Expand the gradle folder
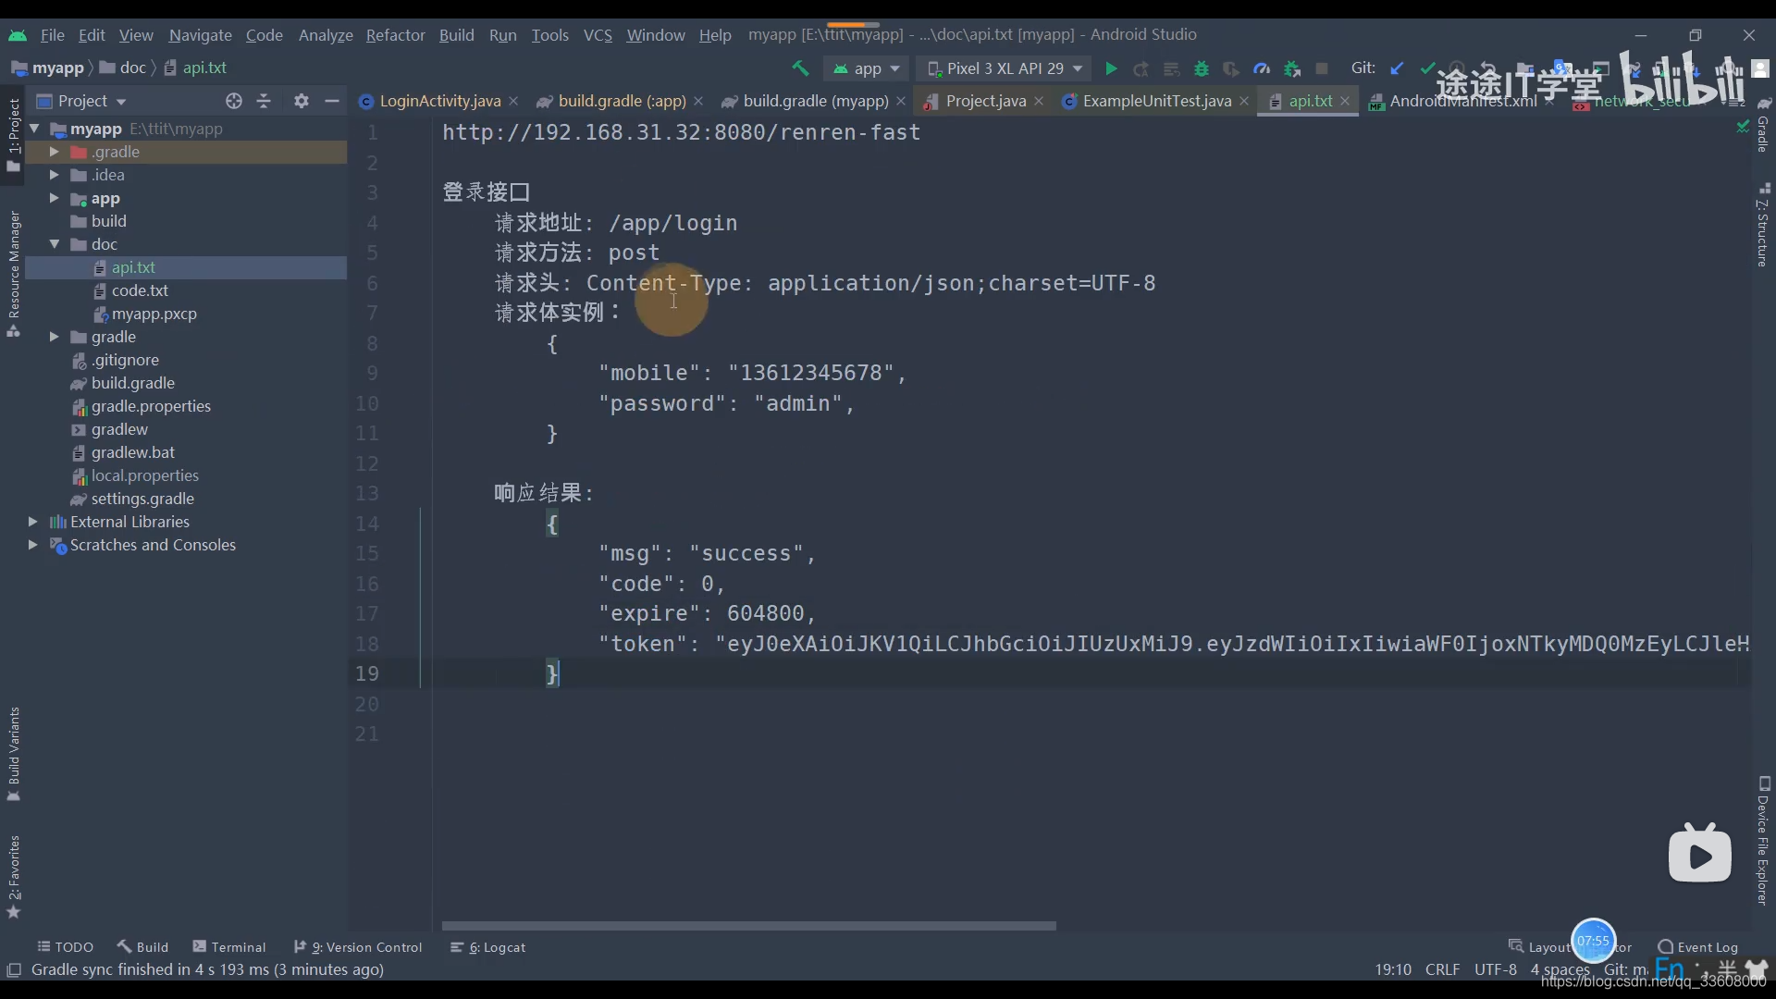 pos(54,337)
